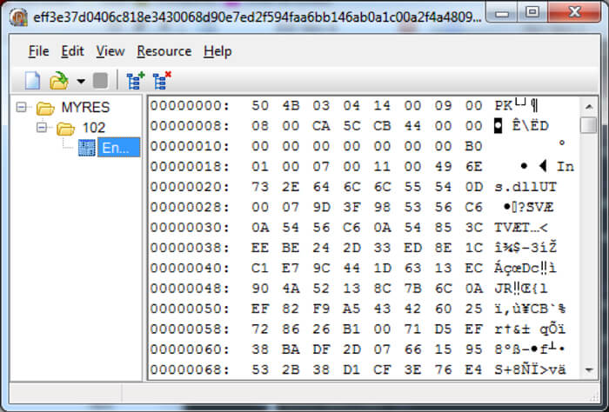
Task: Select the MYRES folder in tree
Action: click(x=83, y=109)
